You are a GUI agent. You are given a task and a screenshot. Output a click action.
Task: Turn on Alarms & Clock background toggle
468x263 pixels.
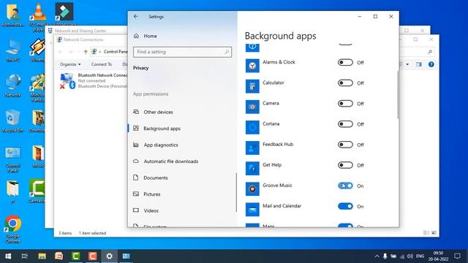click(345, 62)
